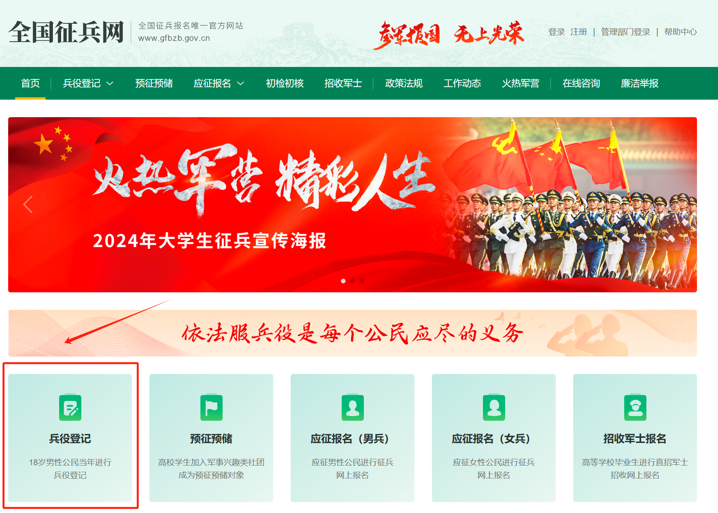Click the 注册 link
The image size is (718, 513).
click(x=579, y=32)
